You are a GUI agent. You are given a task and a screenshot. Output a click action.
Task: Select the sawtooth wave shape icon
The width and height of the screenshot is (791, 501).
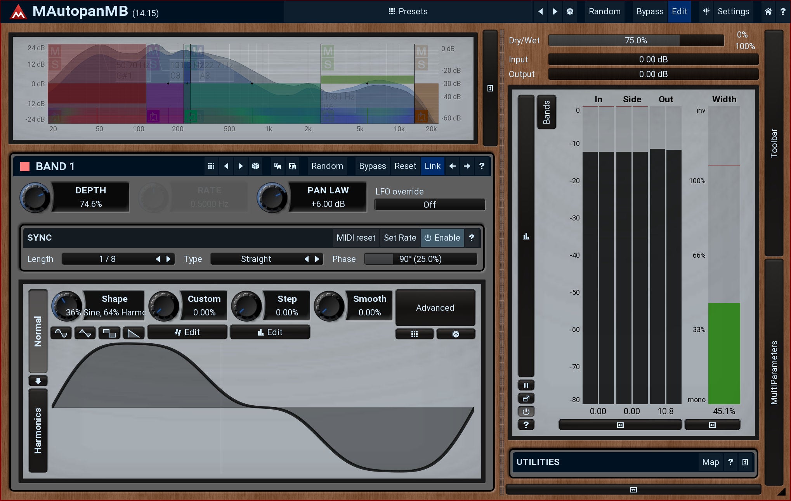coord(134,333)
